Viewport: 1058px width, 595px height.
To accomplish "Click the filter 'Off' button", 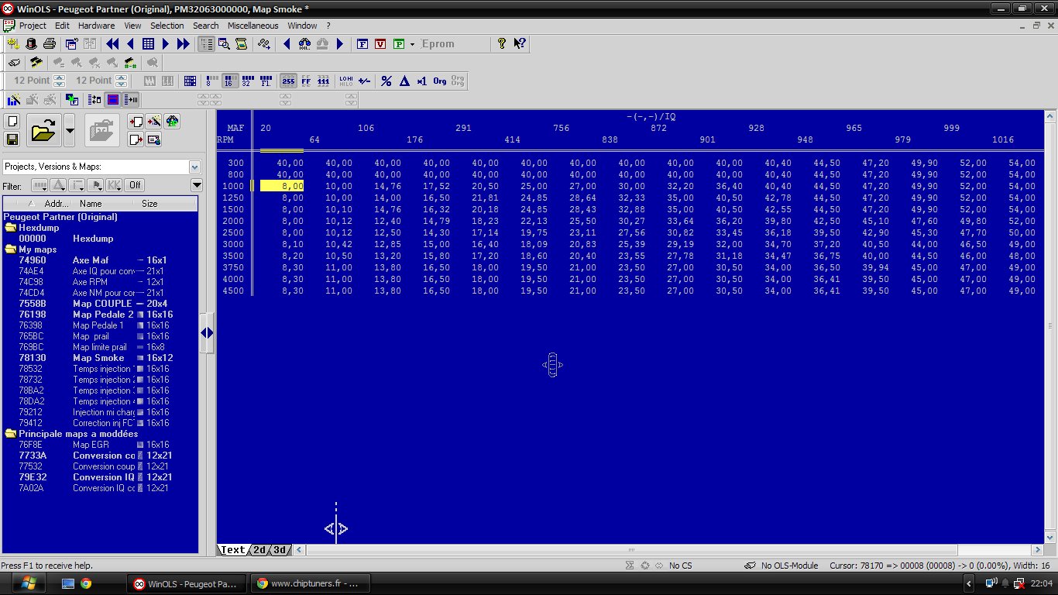I will (135, 185).
